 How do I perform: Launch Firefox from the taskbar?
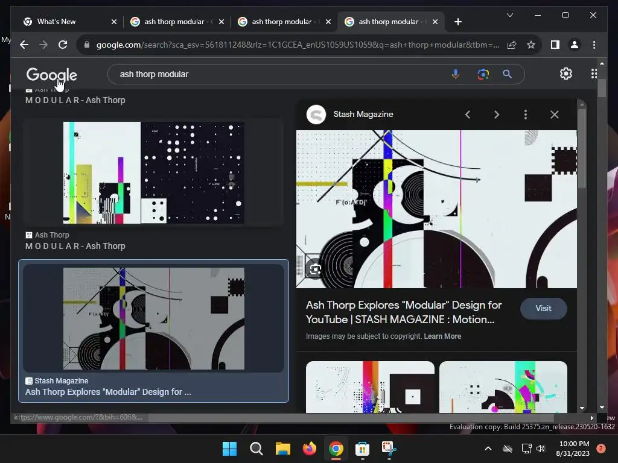(x=310, y=449)
